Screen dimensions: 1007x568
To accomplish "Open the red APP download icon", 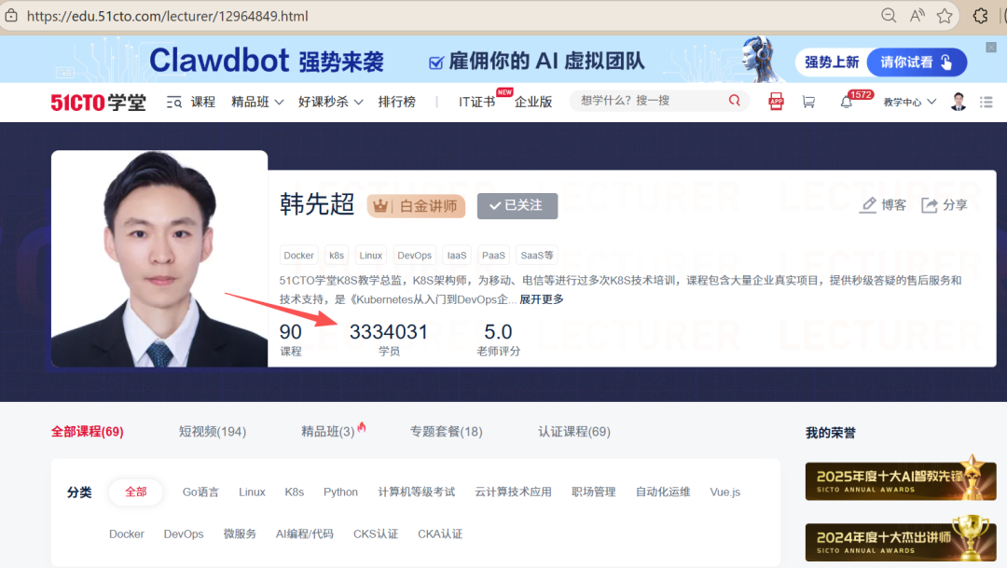I will (x=776, y=102).
